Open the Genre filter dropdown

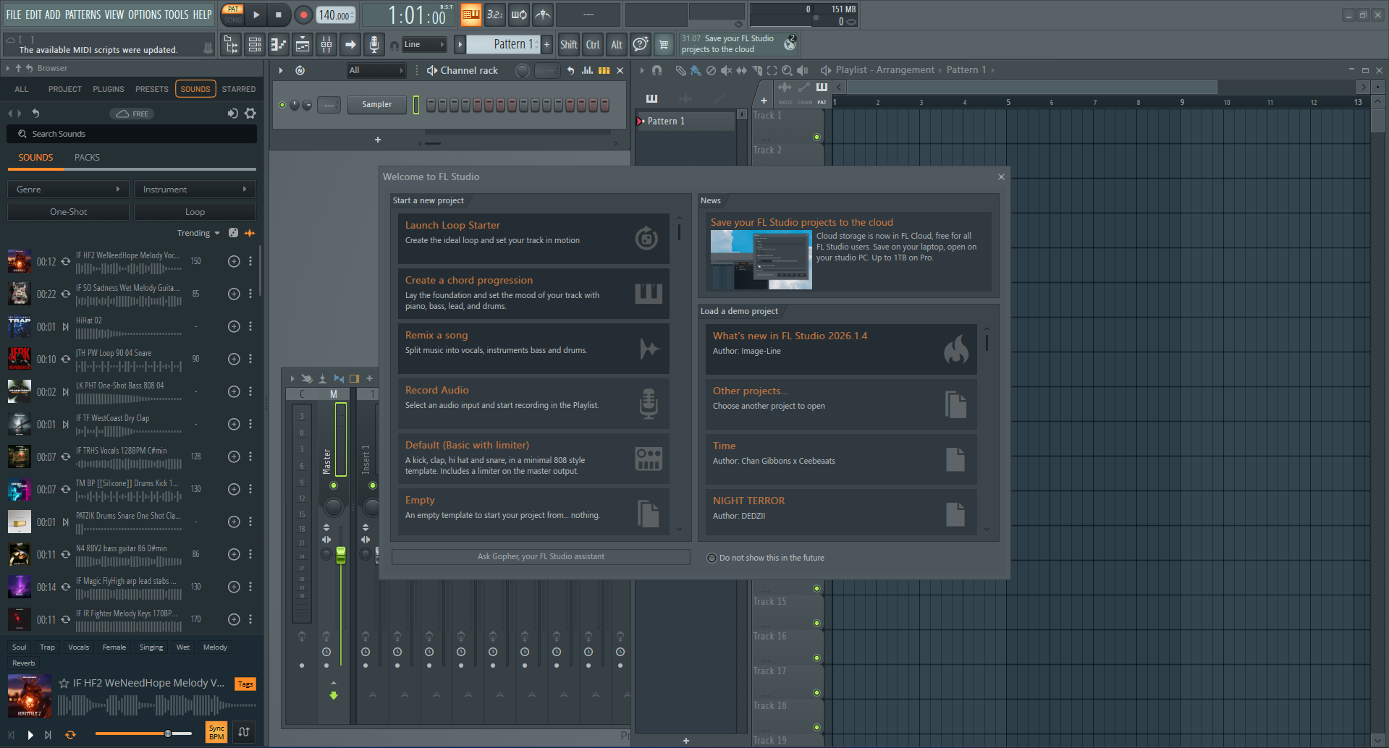coord(68,190)
